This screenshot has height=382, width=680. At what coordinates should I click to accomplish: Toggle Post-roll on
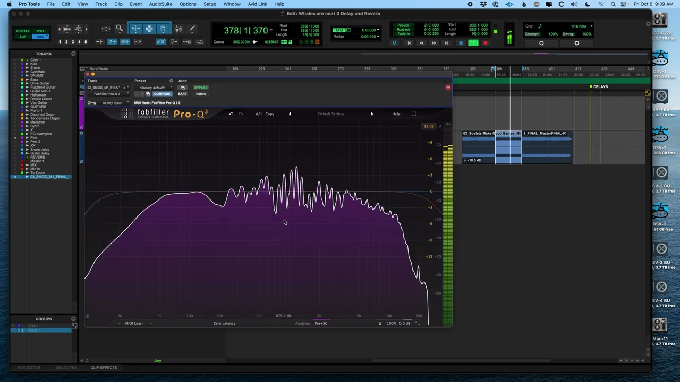[404, 30]
